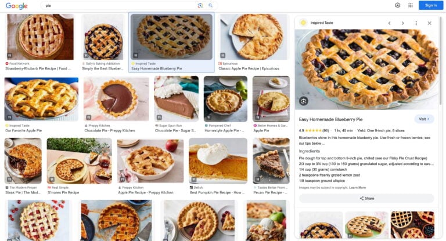446x241 pixels.
Task: Open the Google apps grid
Action: tap(411, 5)
